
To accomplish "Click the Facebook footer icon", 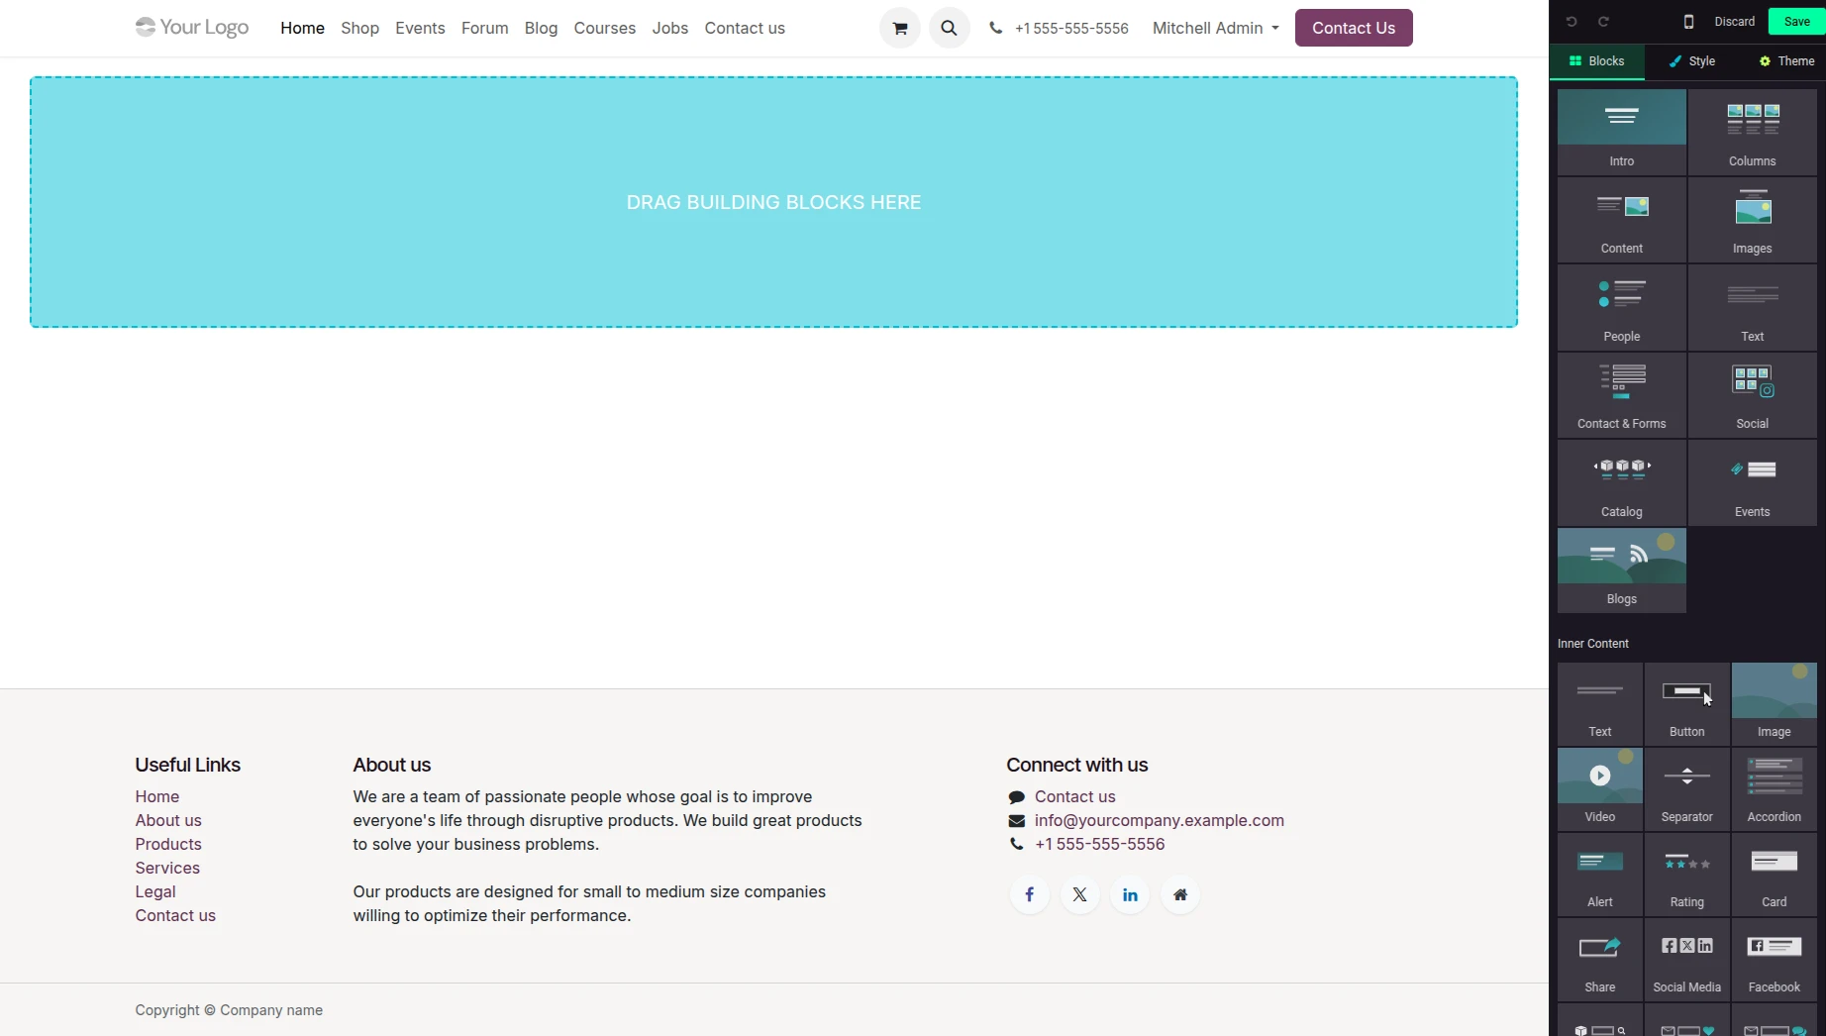I will pos(1029,895).
